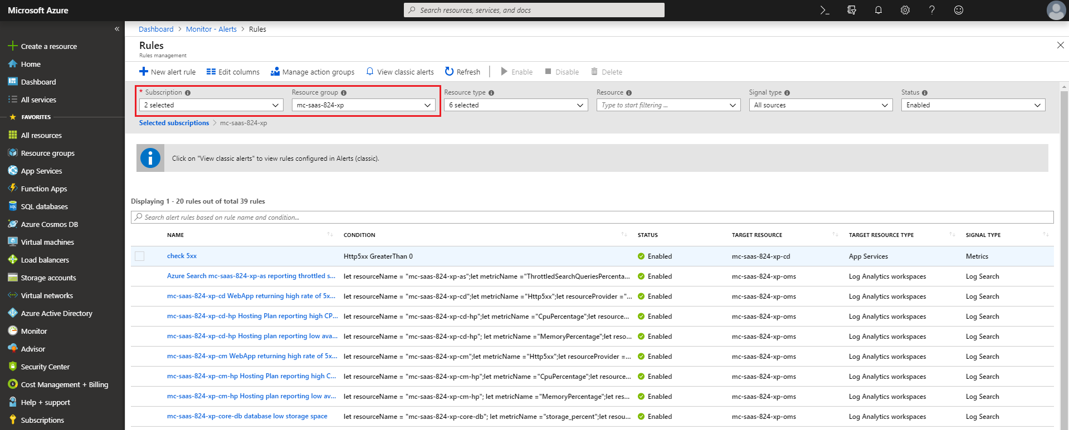The height and width of the screenshot is (430, 1069).
Task: Open the Signal type dropdown
Action: 820,105
